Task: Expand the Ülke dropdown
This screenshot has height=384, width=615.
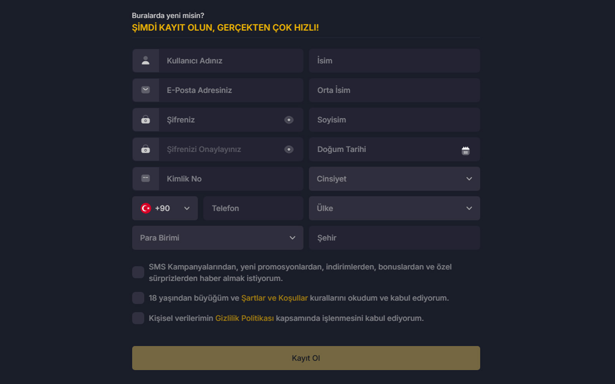Action: click(x=394, y=208)
